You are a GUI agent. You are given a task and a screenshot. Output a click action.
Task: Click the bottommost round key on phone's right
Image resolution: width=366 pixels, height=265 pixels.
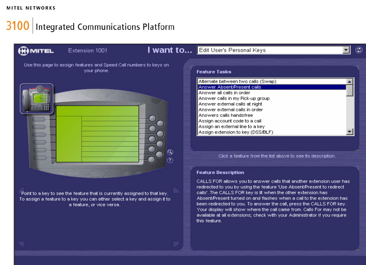pos(152,160)
